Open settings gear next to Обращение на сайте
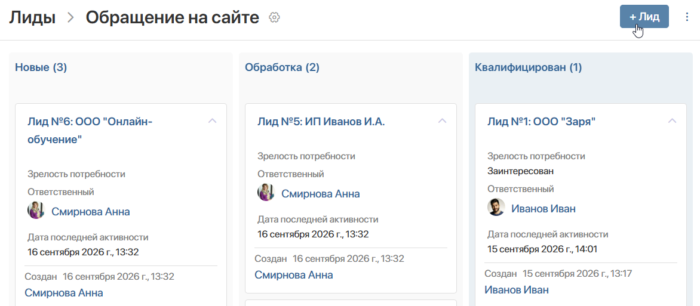 (275, 18)
